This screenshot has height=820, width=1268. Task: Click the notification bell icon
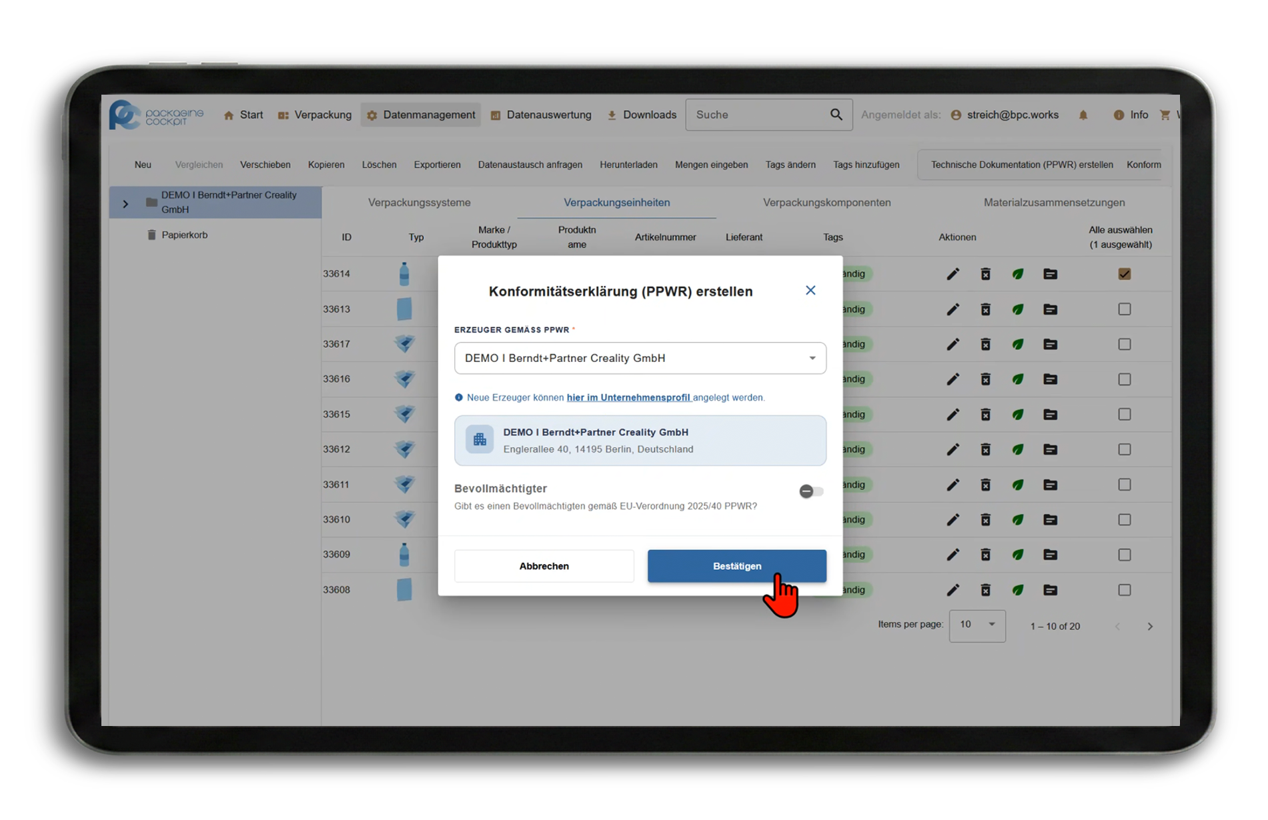1083,115
